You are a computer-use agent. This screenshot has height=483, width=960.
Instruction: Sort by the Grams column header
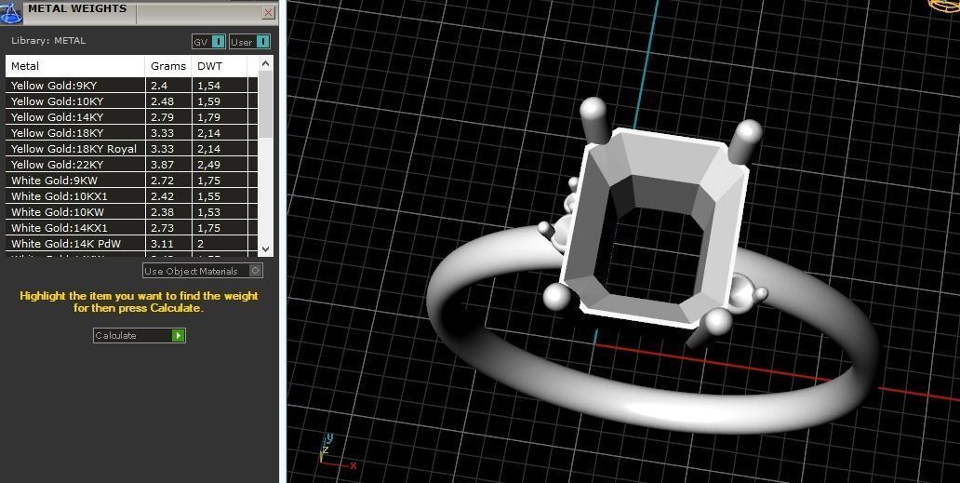pos(168,66)
